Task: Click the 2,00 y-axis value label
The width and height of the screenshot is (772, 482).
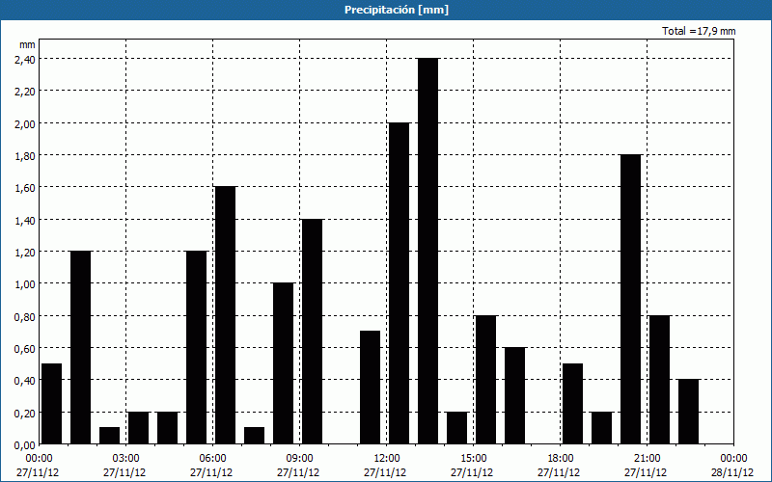Action: tap(25, 123)
